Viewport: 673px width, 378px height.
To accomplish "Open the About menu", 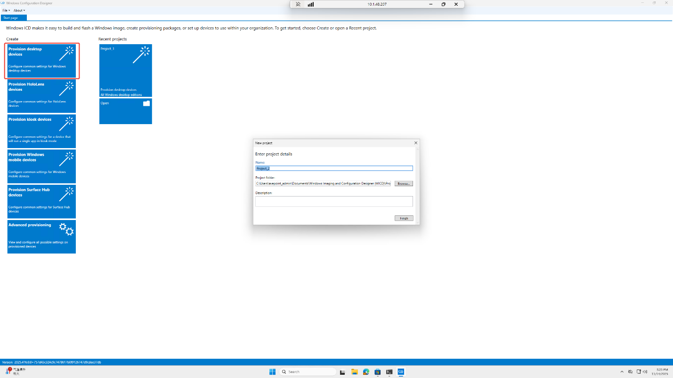I will [19, 10].
